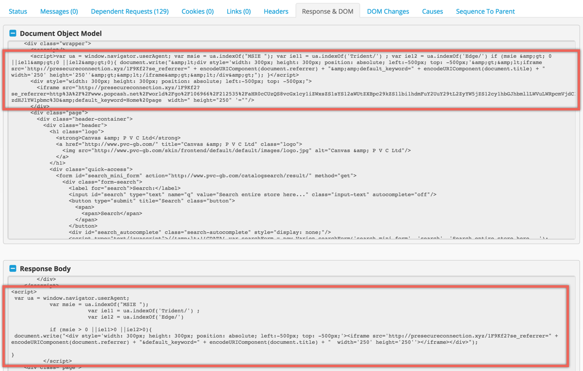The width and height of the screenshot is (583, 371).
Task: Click the 'if (msie > 0 ||ie11>0 ||ie12>0){' line
Action: point(101,330)
